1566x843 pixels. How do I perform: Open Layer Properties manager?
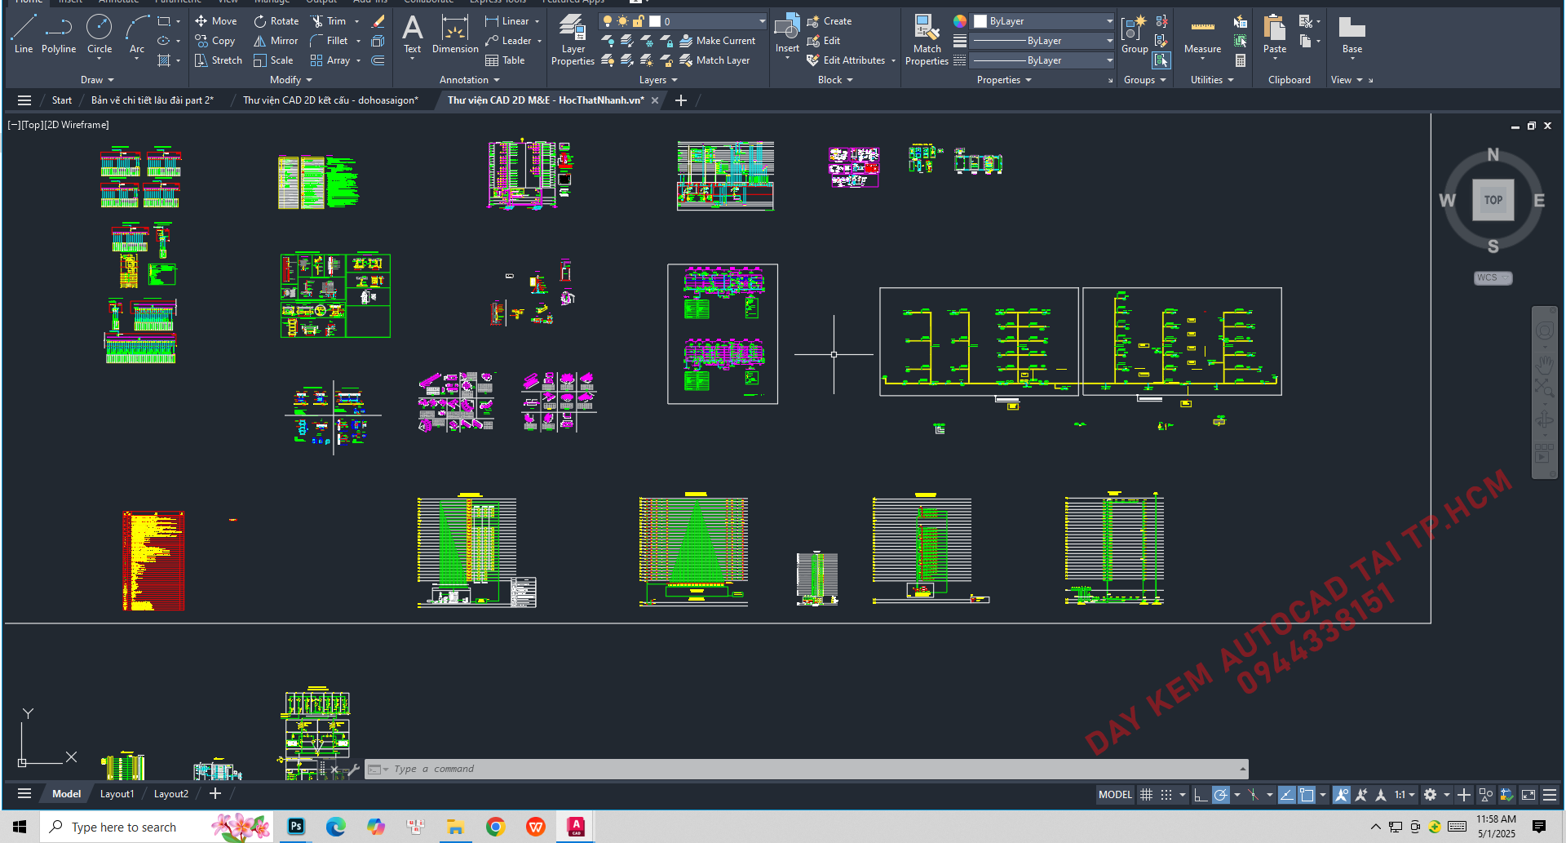[x=573, y=39]
